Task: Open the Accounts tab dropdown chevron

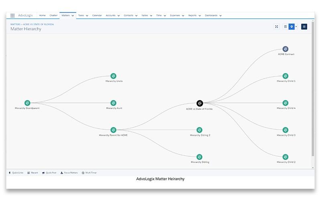Action: tap(118, 16)
